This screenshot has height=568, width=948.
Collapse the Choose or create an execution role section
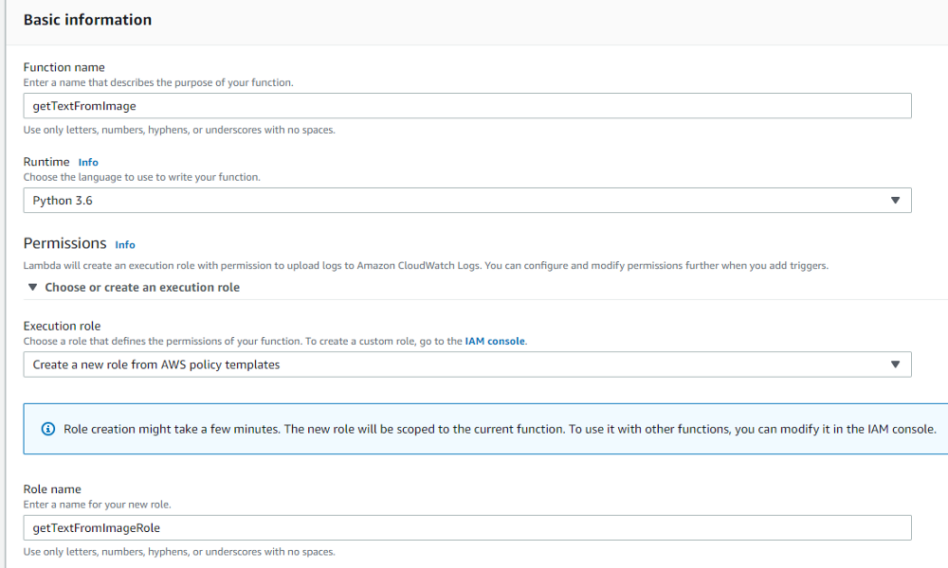[x=142, y=287]
